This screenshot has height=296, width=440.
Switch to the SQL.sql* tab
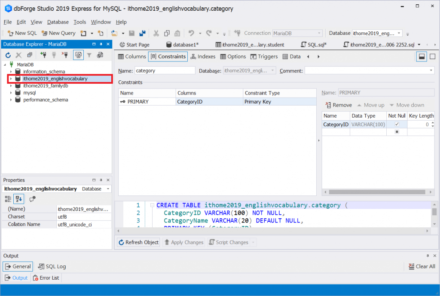coord(314,45)
